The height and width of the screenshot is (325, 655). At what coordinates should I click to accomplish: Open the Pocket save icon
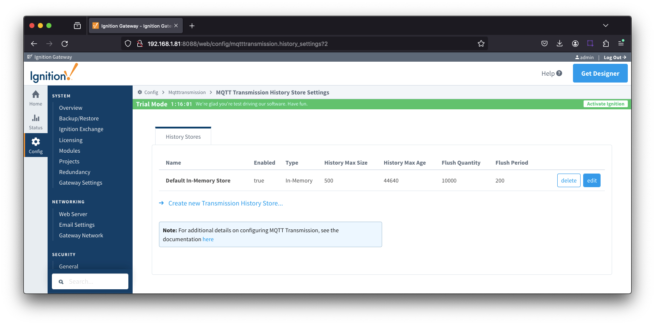pos(544,43)
